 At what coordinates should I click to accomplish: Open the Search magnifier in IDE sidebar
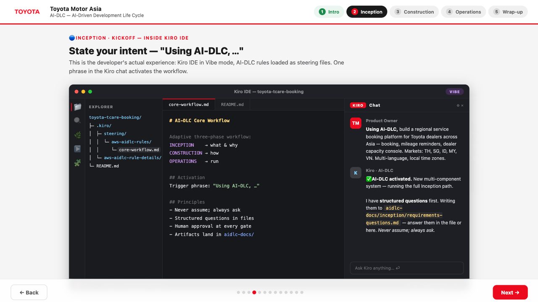click(77, 121)
